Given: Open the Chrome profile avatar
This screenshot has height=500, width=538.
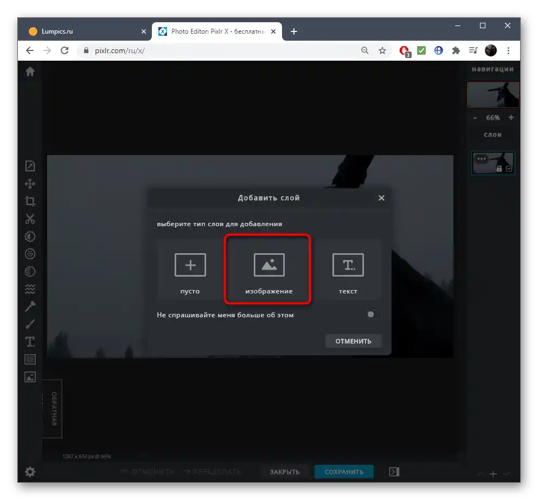Looking at the screenshot, I should coord(491,50).
